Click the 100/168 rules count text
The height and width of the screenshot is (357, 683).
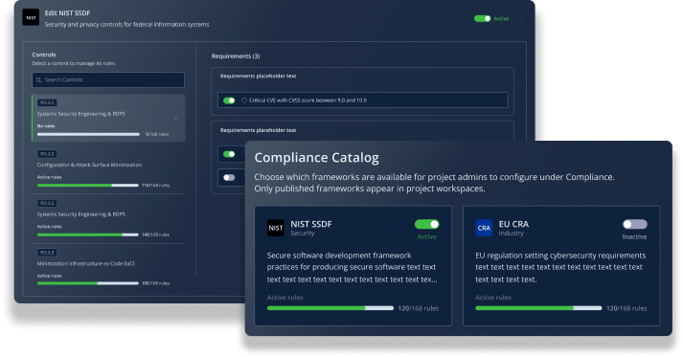click(x=155, y=283)
